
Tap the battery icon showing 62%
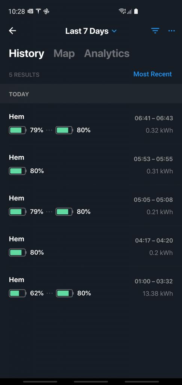(x=18, y=293)
